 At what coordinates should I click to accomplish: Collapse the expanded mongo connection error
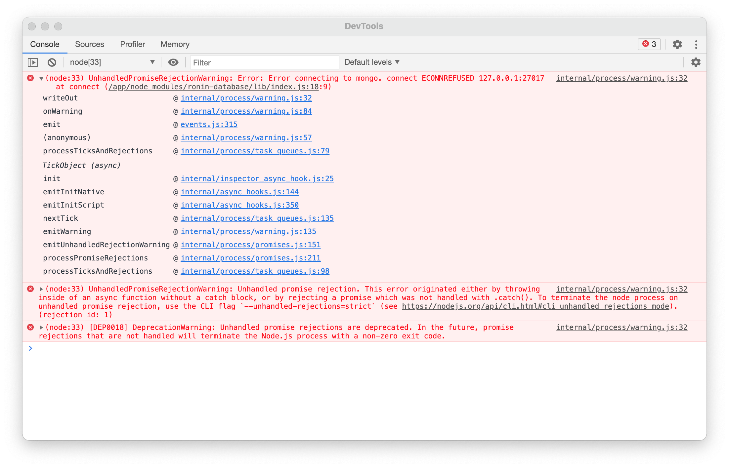click(x=41, y=78)
